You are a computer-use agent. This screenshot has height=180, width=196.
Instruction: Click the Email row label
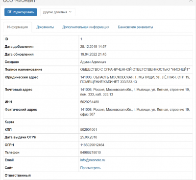coord(9,160)
